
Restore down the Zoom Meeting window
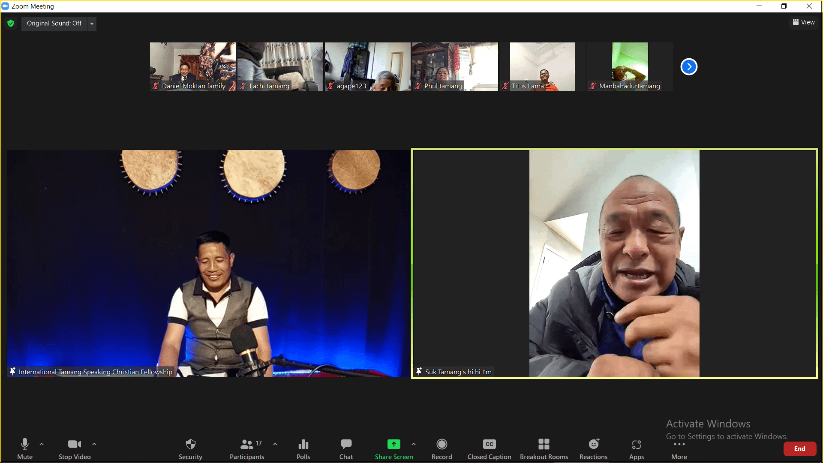pyautogui.click(x=784, y=6)
